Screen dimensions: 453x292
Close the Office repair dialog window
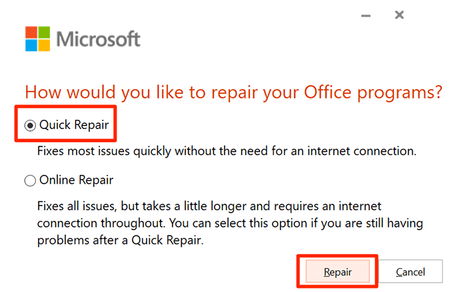(x=399, y=14)
